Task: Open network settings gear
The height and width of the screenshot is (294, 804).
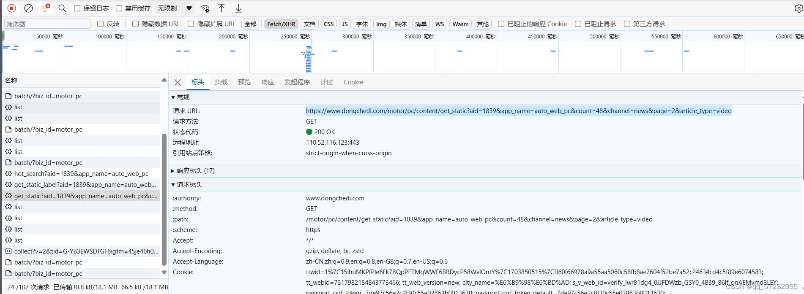Action: click(799, 8)
